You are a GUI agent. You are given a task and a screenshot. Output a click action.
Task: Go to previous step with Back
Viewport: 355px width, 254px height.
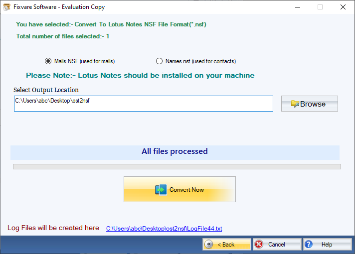click(227, 244)
